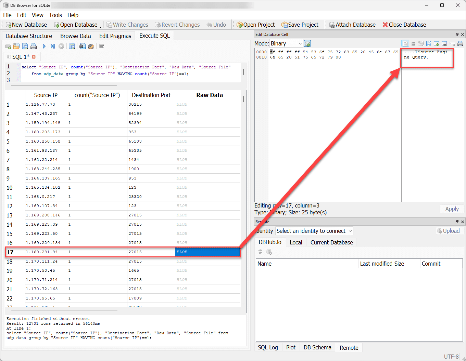The height and width of the screenshot is (361, 466).
Task: Click Open Project button
Action: (x=255, y=25)
